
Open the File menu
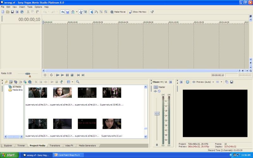(x=3, y=7)
